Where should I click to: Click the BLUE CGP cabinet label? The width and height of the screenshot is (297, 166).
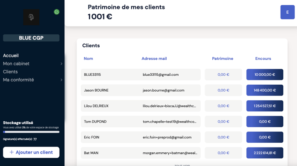tap(31, 38)
